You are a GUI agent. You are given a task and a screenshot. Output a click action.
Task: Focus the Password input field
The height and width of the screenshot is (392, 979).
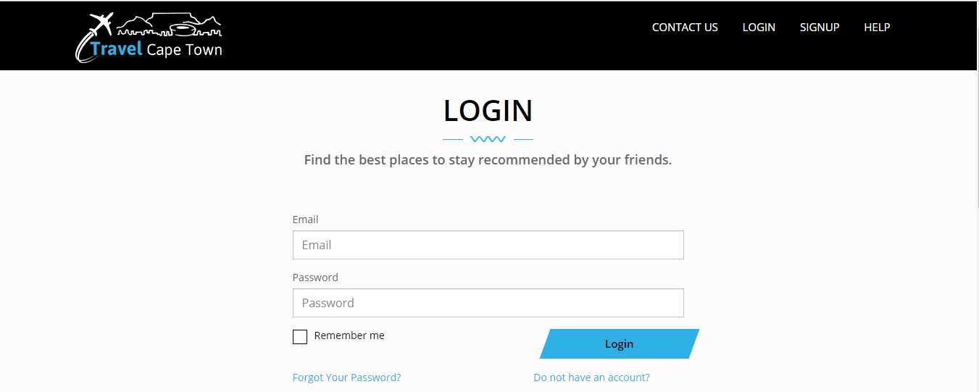point(488,303)
